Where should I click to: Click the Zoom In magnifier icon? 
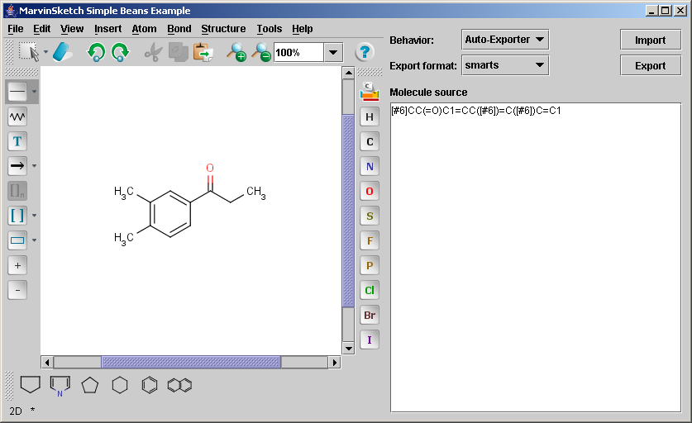tap(237, 53)
